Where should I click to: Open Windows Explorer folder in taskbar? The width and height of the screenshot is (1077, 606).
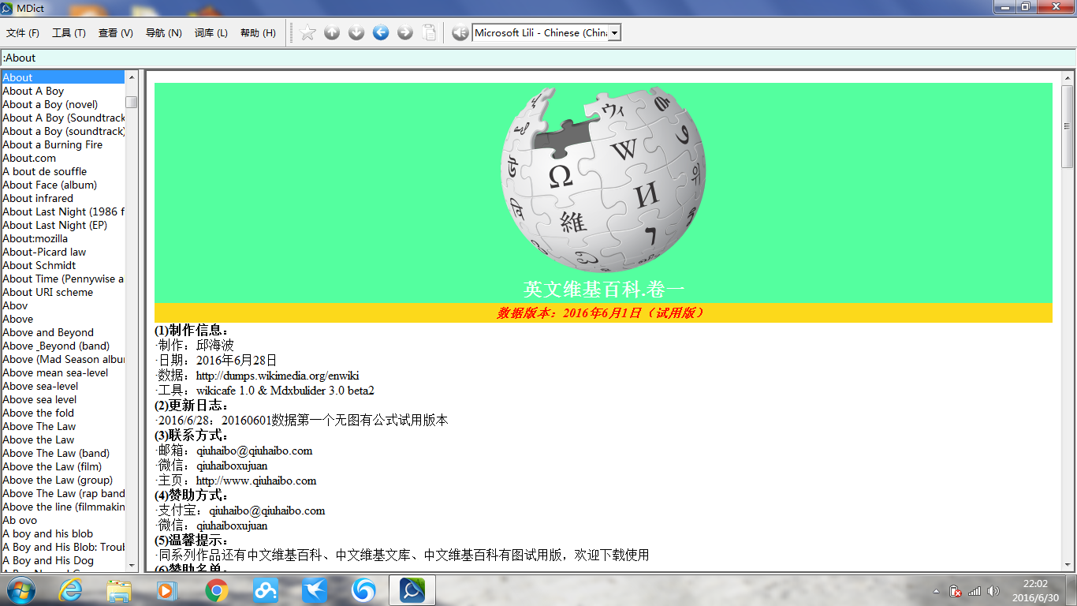coord(119,590)
